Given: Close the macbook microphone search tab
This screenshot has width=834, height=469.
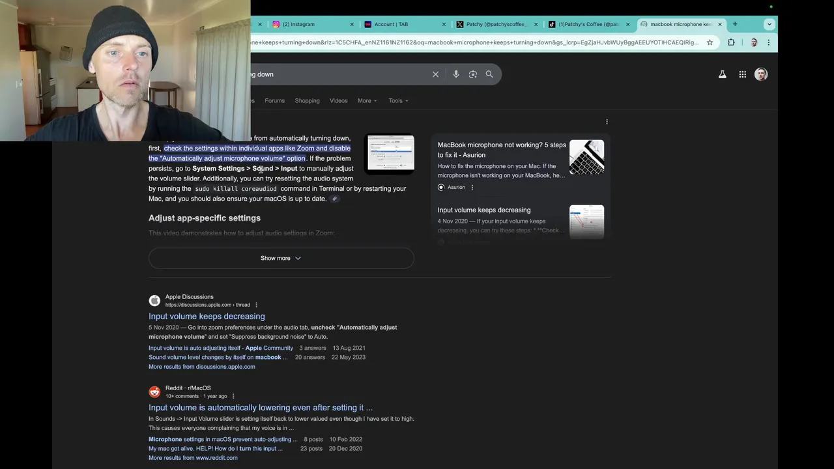Looking at the screenshot, I should [x=720, y=24].
